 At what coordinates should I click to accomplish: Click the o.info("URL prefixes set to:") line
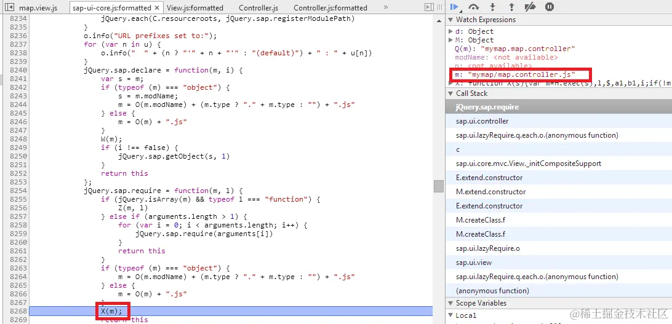click(x=150, y=36)
